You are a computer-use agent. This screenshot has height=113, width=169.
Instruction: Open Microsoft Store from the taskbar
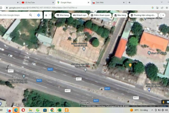coord(45,110)
